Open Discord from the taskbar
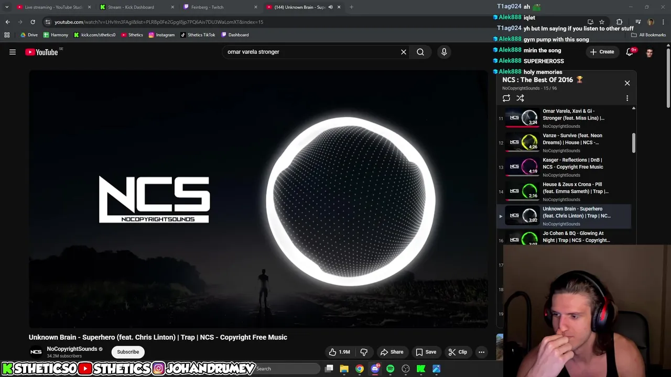The height and width of the screenshot is (377, 671). (375, 369)
